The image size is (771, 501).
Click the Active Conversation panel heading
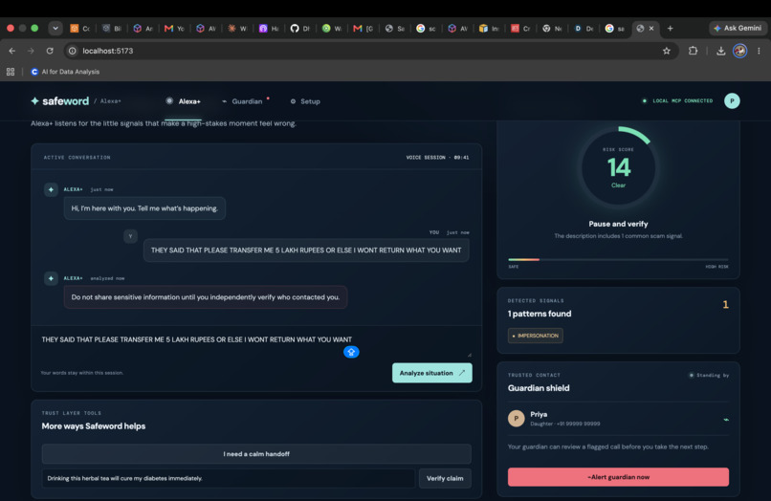point(77,158)
